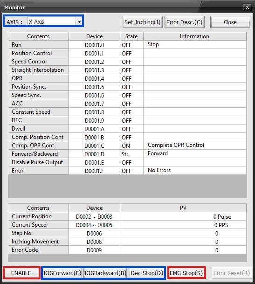Click the Close button
Viewport: 255px width, 284px height.
coord(230,22)
